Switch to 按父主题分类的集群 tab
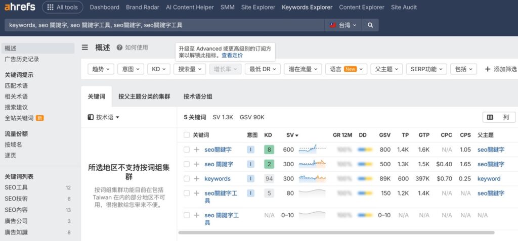This screenshot has width=518, height=241. pyautogui.click(x=144, y=97)
